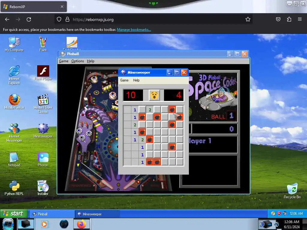Viewport: 307px width, 230px height.
Task: Click the Minesweeper timer showing 4
Action: (x=174, y=95)
